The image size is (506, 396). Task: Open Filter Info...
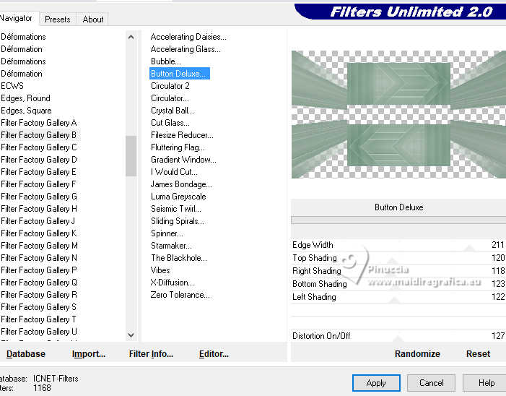151,353
